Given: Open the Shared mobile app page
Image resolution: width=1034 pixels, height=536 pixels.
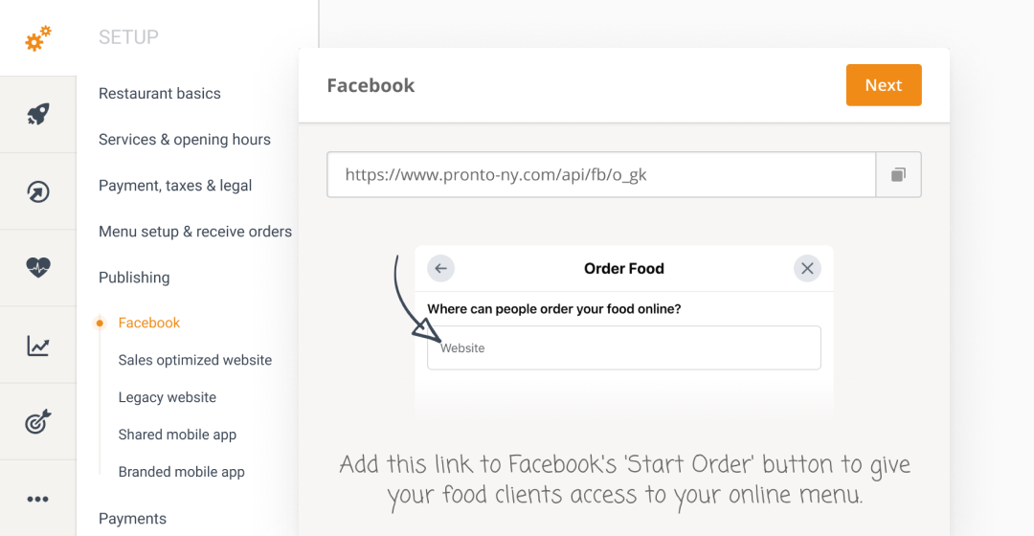Looking at the screenshot, I should [177, 435].
